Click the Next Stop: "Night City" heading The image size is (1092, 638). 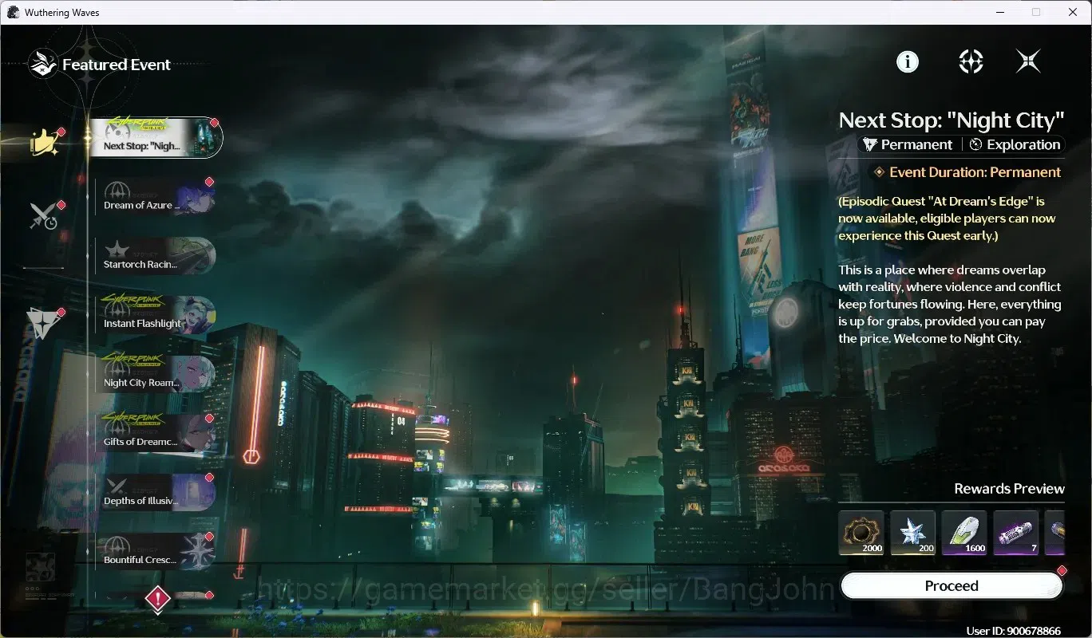[952, 120]
